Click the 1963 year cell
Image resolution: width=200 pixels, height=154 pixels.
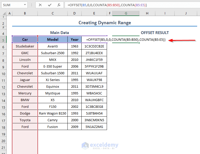click(75, 46)
